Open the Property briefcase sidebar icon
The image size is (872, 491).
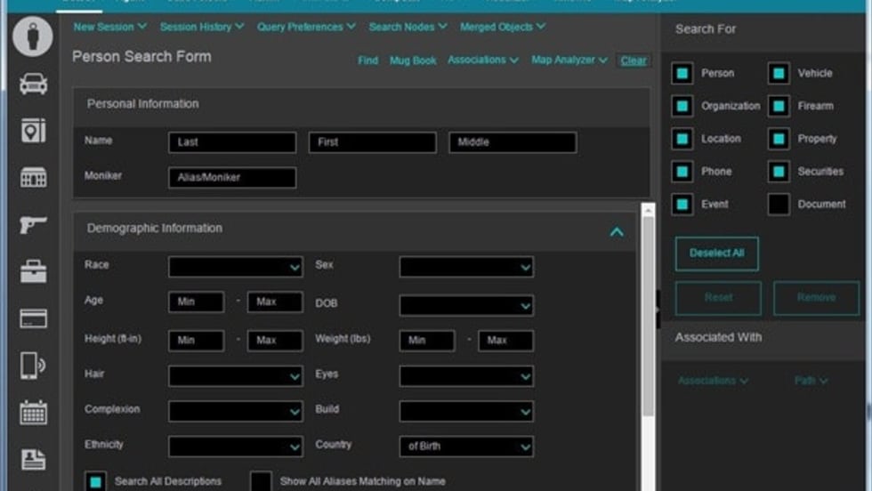(33, 270)
